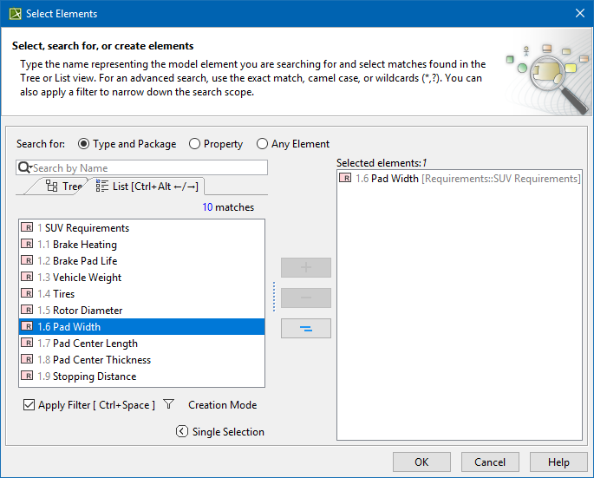Click the requirement icon beside Tires

point(27,294)
